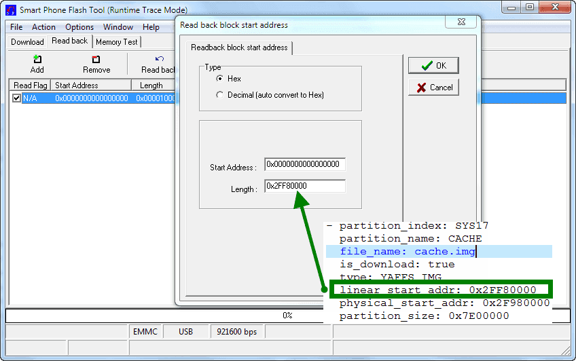Toggle the N/A row read flag checkbox

tap(16, 98)
